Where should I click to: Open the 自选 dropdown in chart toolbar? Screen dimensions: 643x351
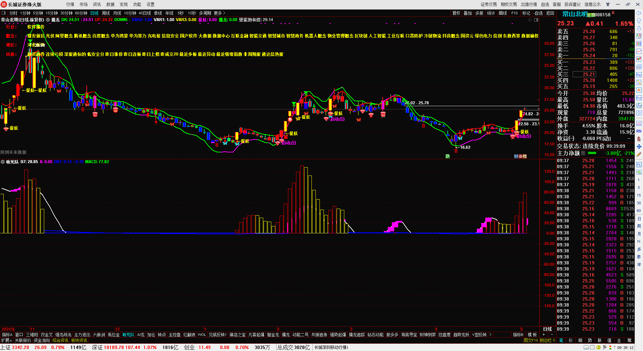(538, 13)
